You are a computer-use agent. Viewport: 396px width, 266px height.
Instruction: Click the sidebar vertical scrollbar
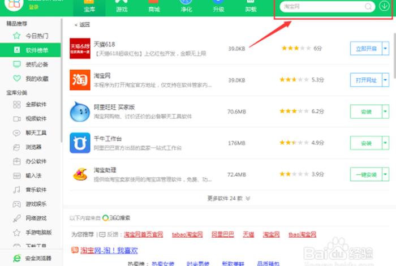click(61, 81)
